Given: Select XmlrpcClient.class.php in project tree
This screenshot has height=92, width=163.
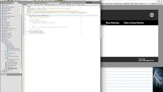Looking at the screenshot, I should click(15, 50).
